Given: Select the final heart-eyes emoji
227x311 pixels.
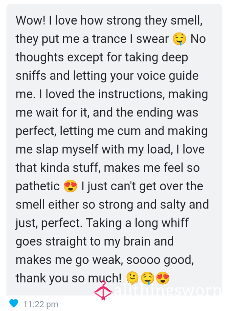Looking at the screenshot, I should click(163, 278).
